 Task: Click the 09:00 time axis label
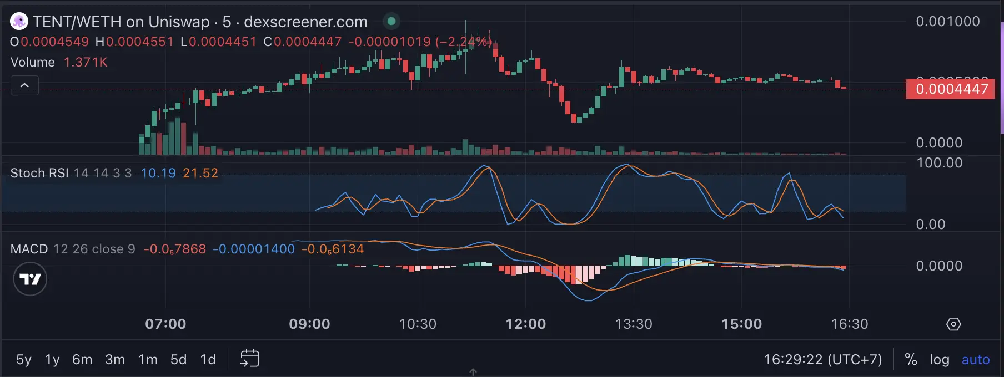[309, 324]
